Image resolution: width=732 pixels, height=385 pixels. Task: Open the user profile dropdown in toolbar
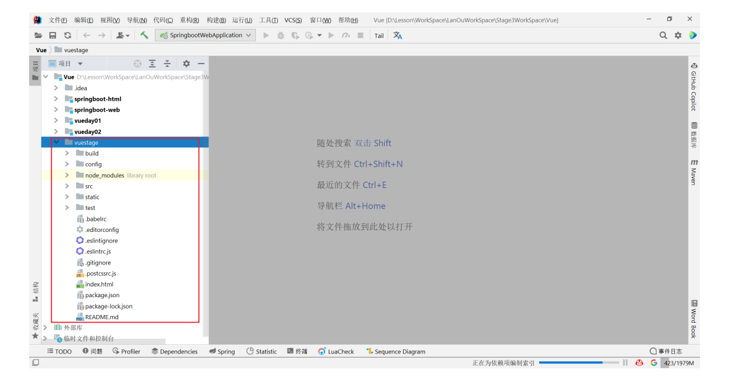click(123, 36)
